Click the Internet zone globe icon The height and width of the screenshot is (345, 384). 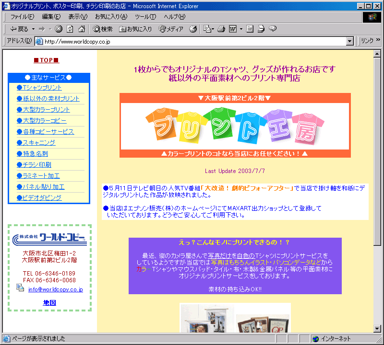[316, 339]
